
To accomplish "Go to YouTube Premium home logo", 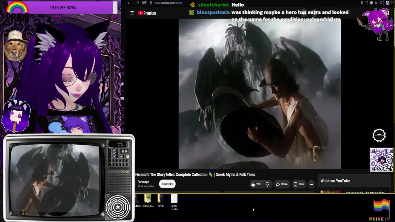I will tap(147, 13).
